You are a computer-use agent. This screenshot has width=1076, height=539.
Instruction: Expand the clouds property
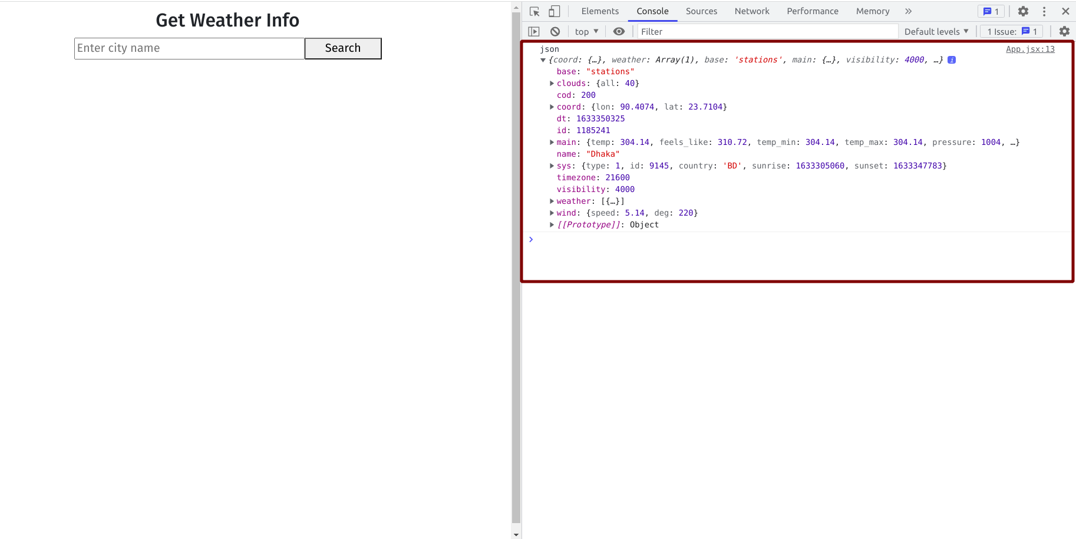[552, 84]
